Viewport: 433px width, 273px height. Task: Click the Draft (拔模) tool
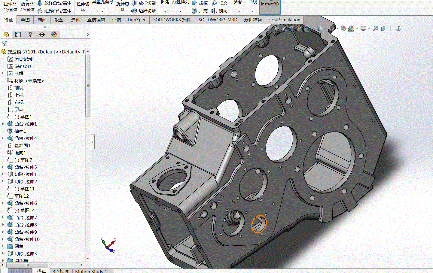point(200,3)
